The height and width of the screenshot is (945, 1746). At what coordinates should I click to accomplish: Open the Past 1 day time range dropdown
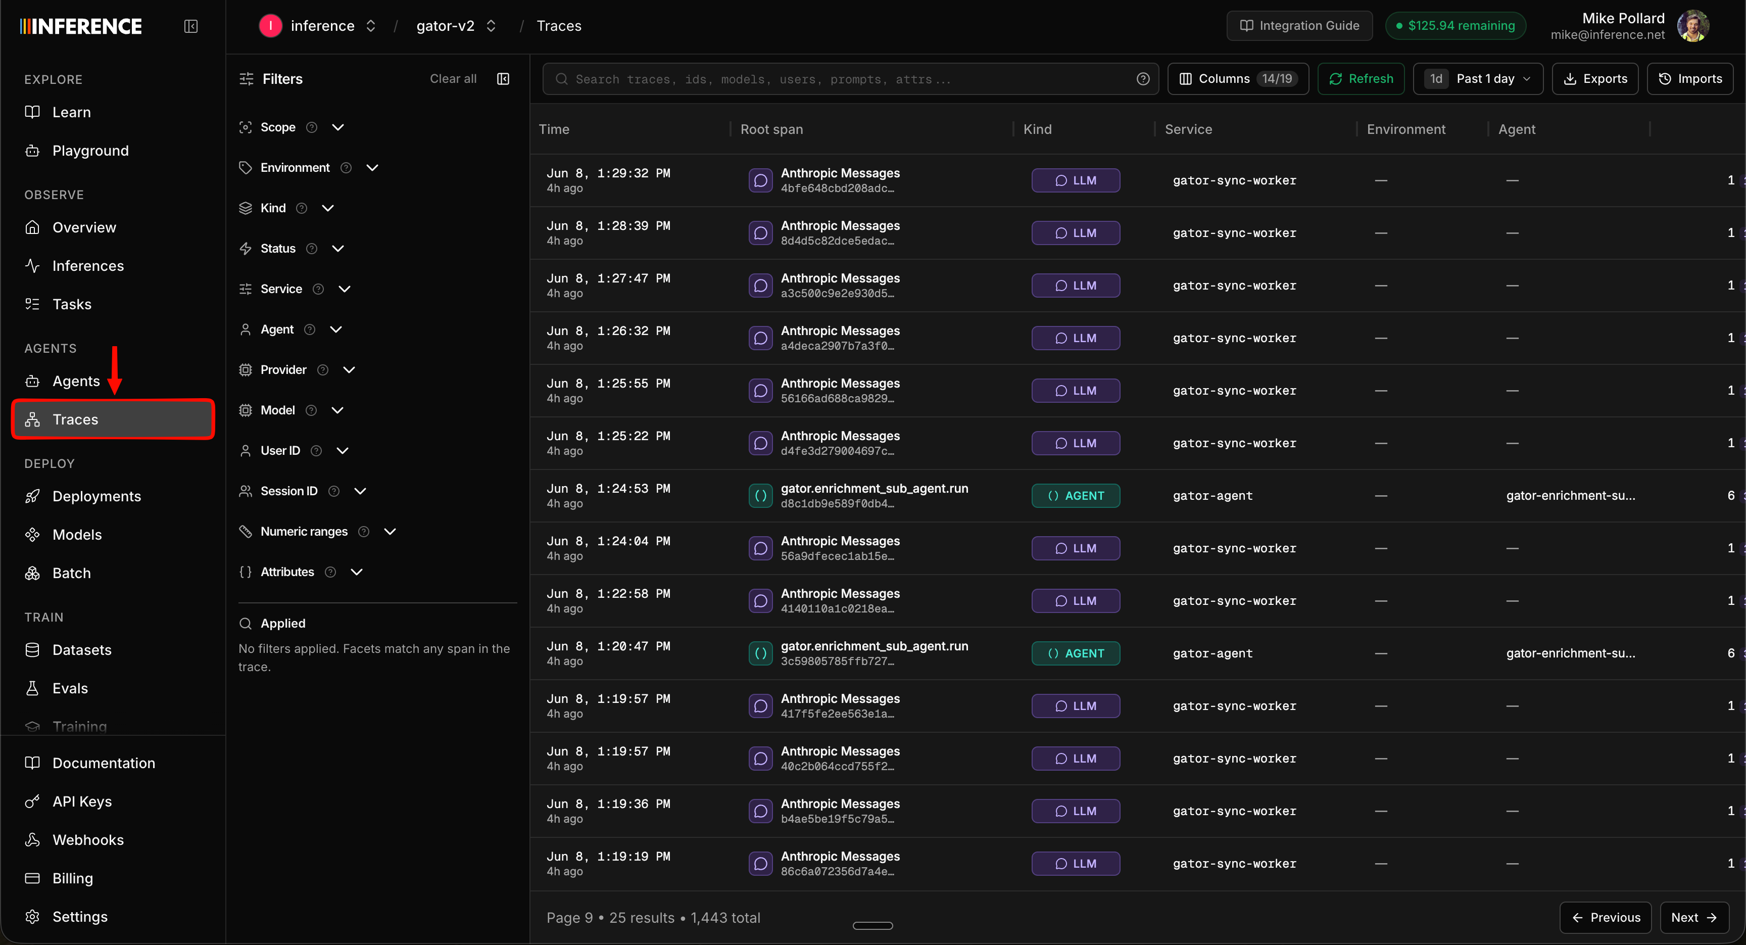pos(1478,79)
